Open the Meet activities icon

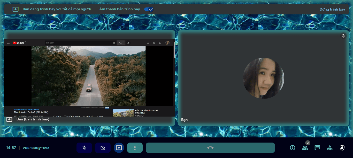[329, 148]
